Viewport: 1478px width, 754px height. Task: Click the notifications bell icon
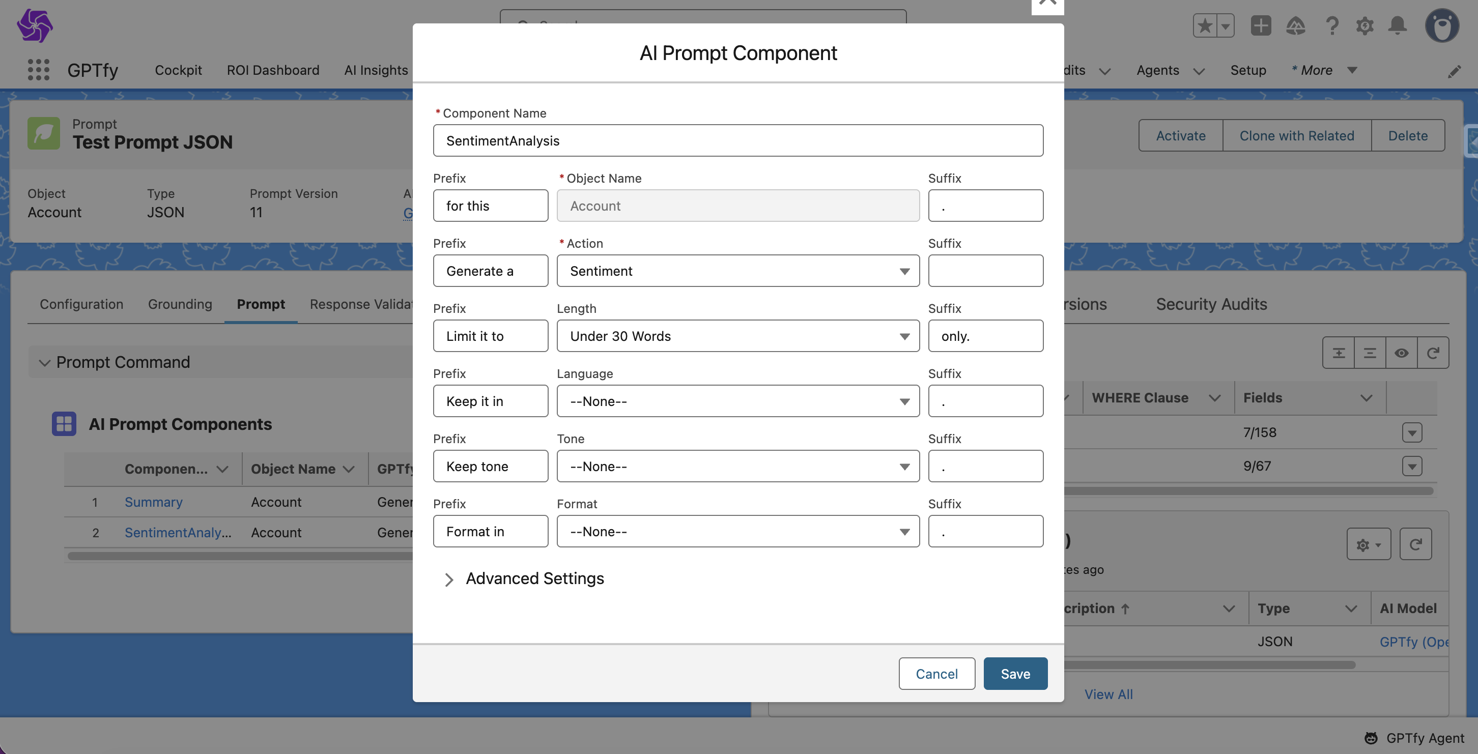[x=1397, y=26]
